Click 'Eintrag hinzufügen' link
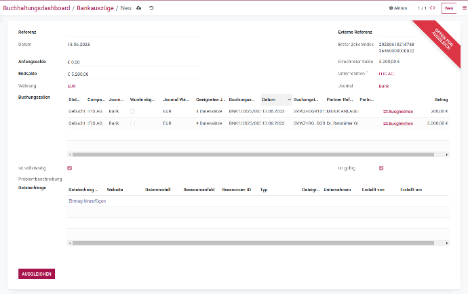This screenshot has height=294, width=468. coord(87,201)
